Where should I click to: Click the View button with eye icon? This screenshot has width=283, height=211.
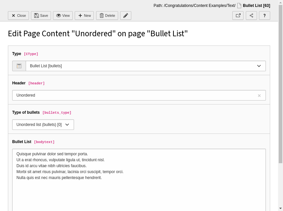pos(63,15)
